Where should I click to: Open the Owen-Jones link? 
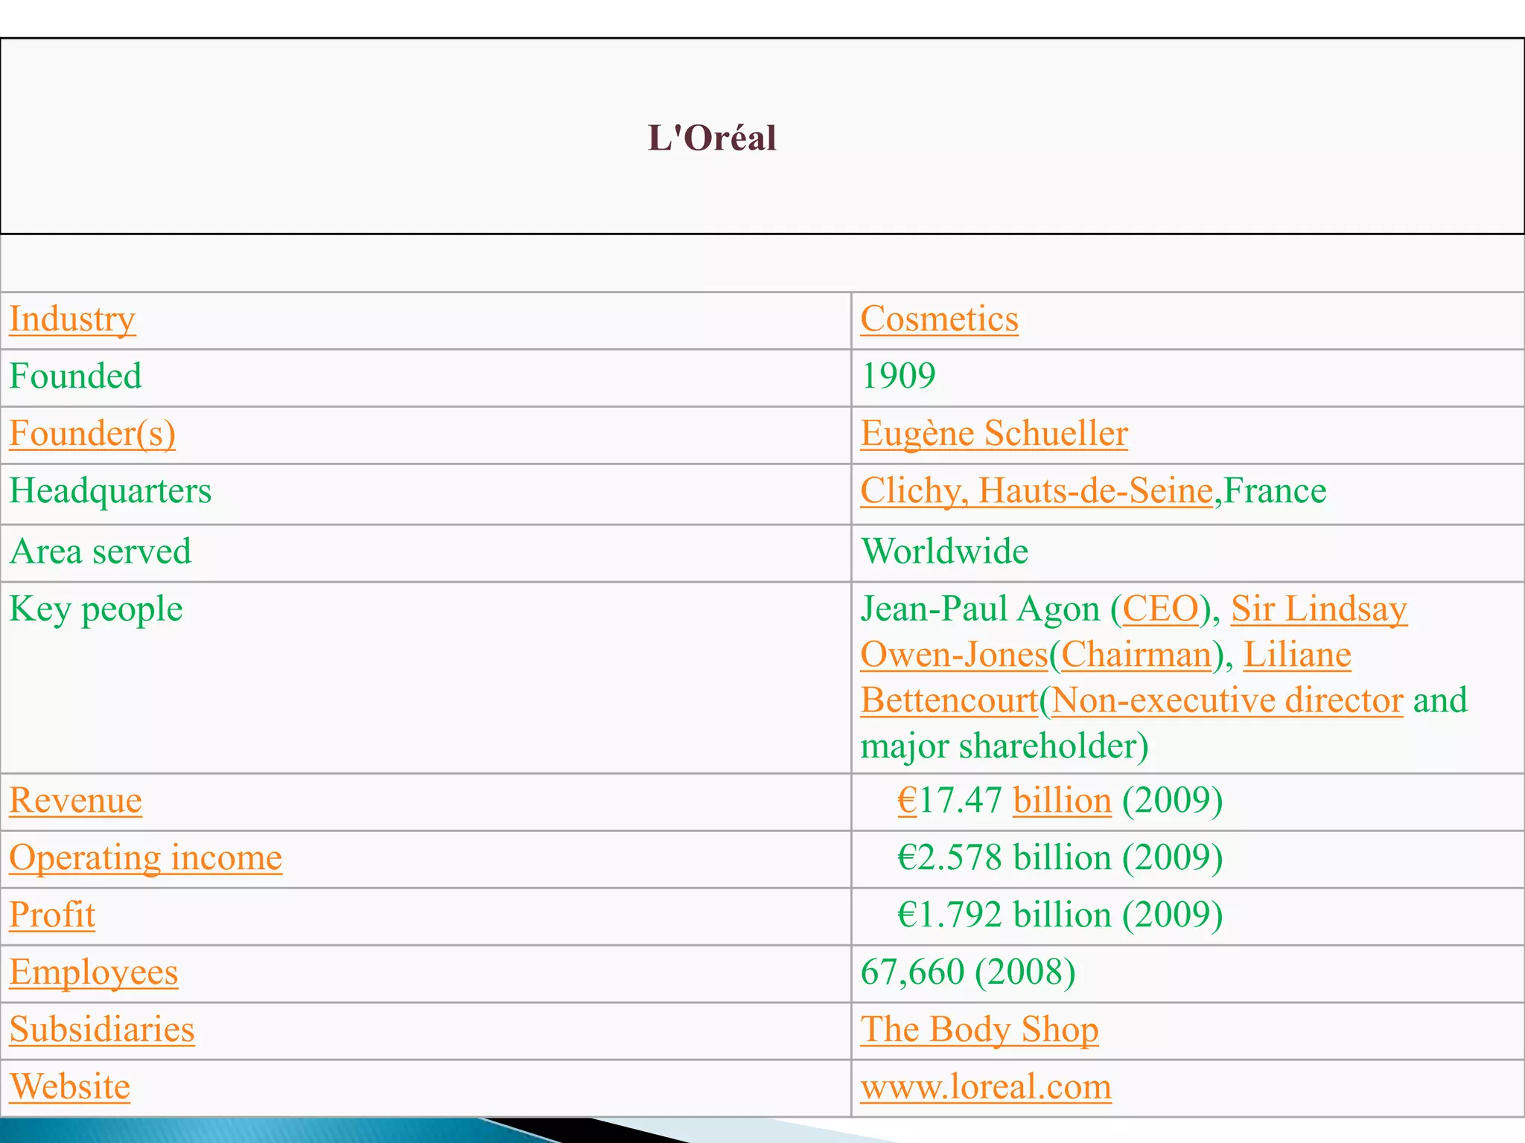pos(954,655)
